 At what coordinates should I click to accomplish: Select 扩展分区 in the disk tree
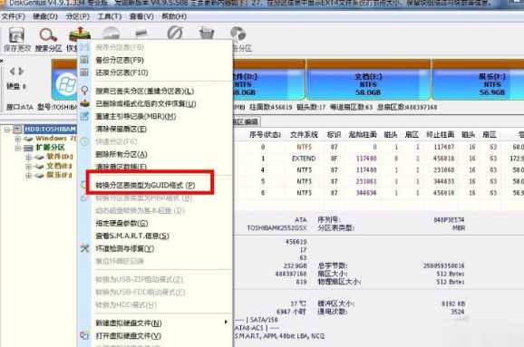pos(50,148)
